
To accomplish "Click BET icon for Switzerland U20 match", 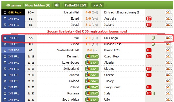I will click(x=149, y=50).
